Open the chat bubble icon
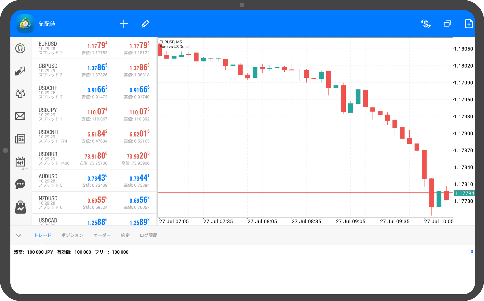 20,184
